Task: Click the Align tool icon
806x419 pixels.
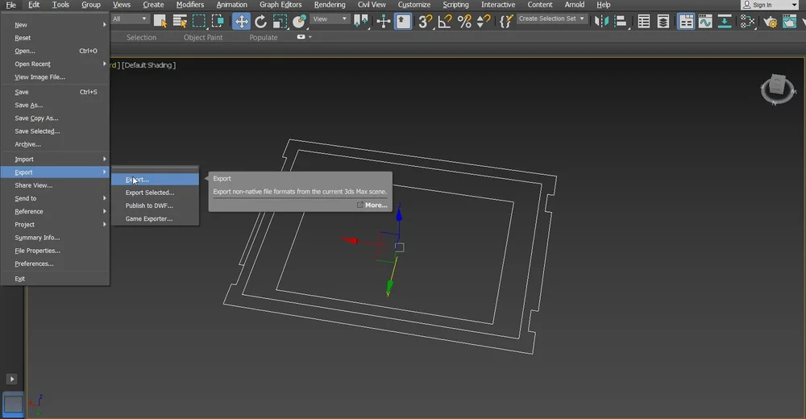Action: coord(621,21)
